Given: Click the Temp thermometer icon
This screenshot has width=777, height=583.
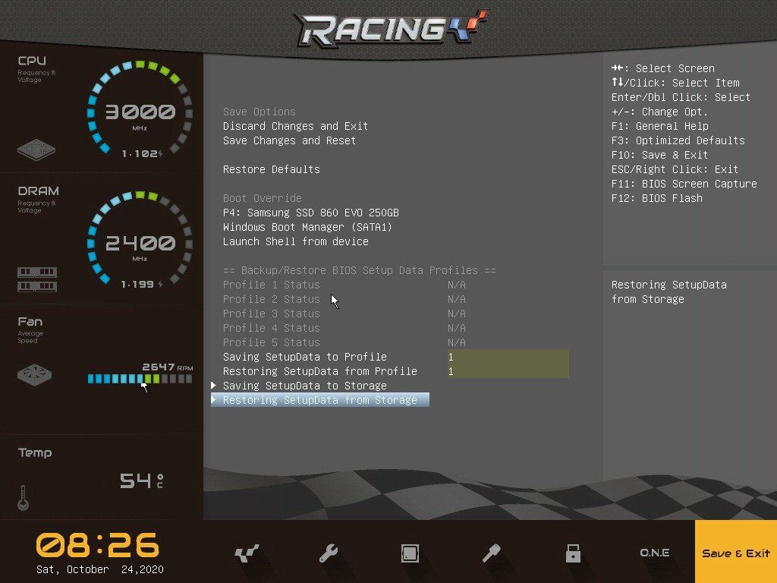Looking at the screenshot, I should point(23,498).
